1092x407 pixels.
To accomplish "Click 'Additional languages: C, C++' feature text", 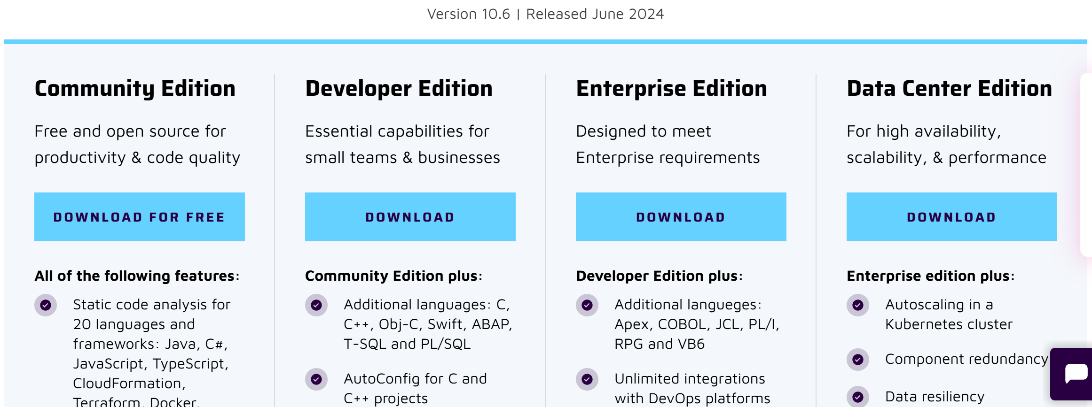I will coord(428,324).
